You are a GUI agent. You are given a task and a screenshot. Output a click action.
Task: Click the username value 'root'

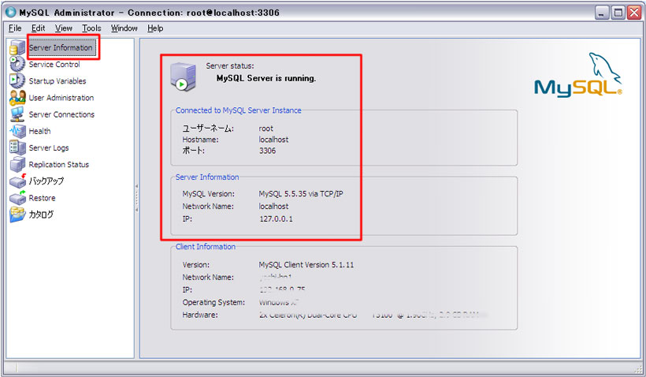[x=265, y=129]
